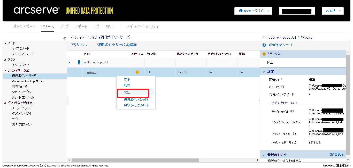Collapse the デスティネーション tree section
Screen dimensions: 353x168
pyautogui.click(x=5, y=70)
